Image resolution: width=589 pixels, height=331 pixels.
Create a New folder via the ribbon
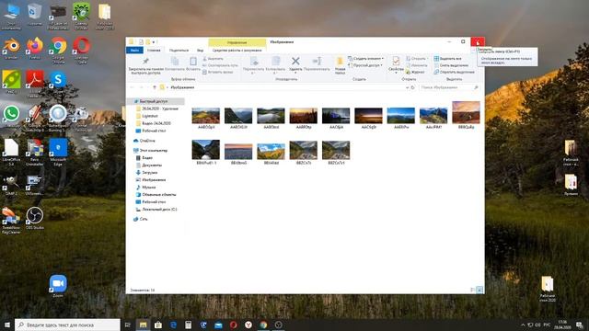(340, 65)
